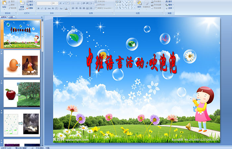
Task: Select the Left Brace shape
Action: click(x=129, y=8)
